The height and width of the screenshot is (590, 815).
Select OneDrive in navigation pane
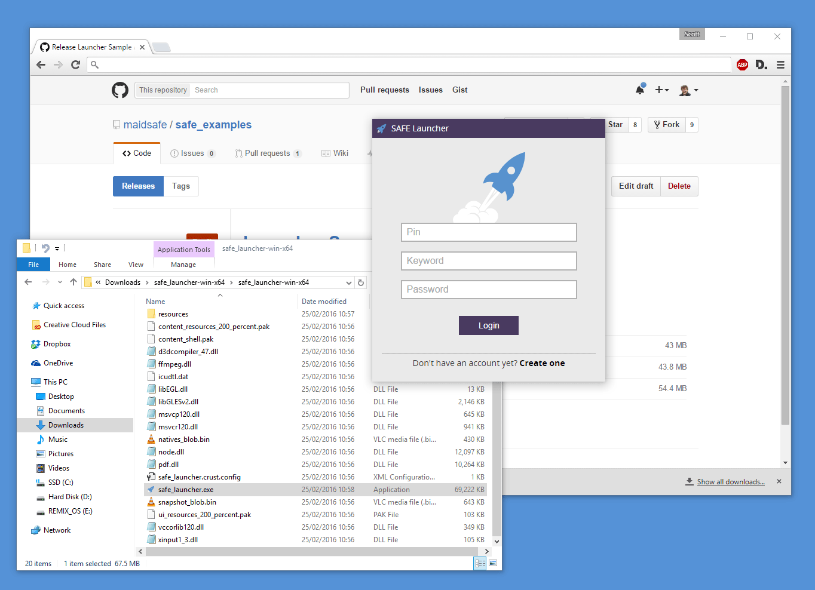point(58,363)
